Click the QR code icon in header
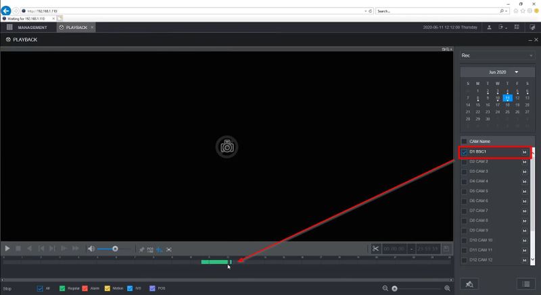This screenshot has width=541, height=295. 517,27
